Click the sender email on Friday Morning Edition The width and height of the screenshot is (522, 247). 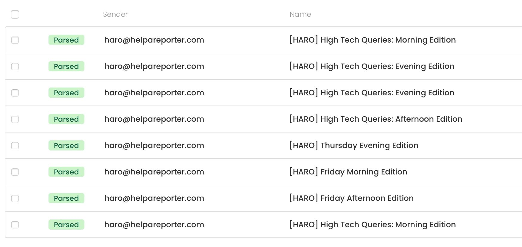coord(154,172)
